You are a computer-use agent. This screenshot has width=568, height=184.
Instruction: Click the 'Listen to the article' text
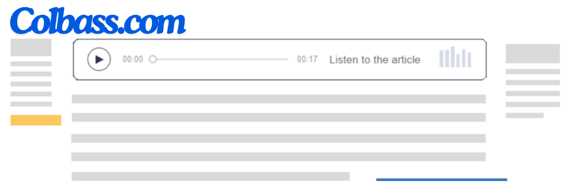(374, 60)
